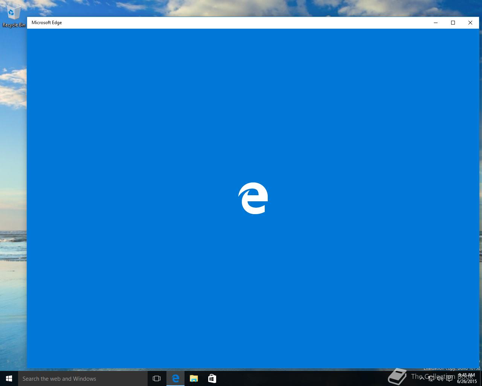Launch File Explorer from the taskbar
The width and height of the screenshot is (482, 386).
click(194, 378)
